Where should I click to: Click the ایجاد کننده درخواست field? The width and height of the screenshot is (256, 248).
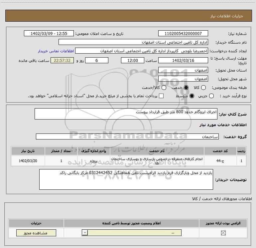tap(142, 51)
